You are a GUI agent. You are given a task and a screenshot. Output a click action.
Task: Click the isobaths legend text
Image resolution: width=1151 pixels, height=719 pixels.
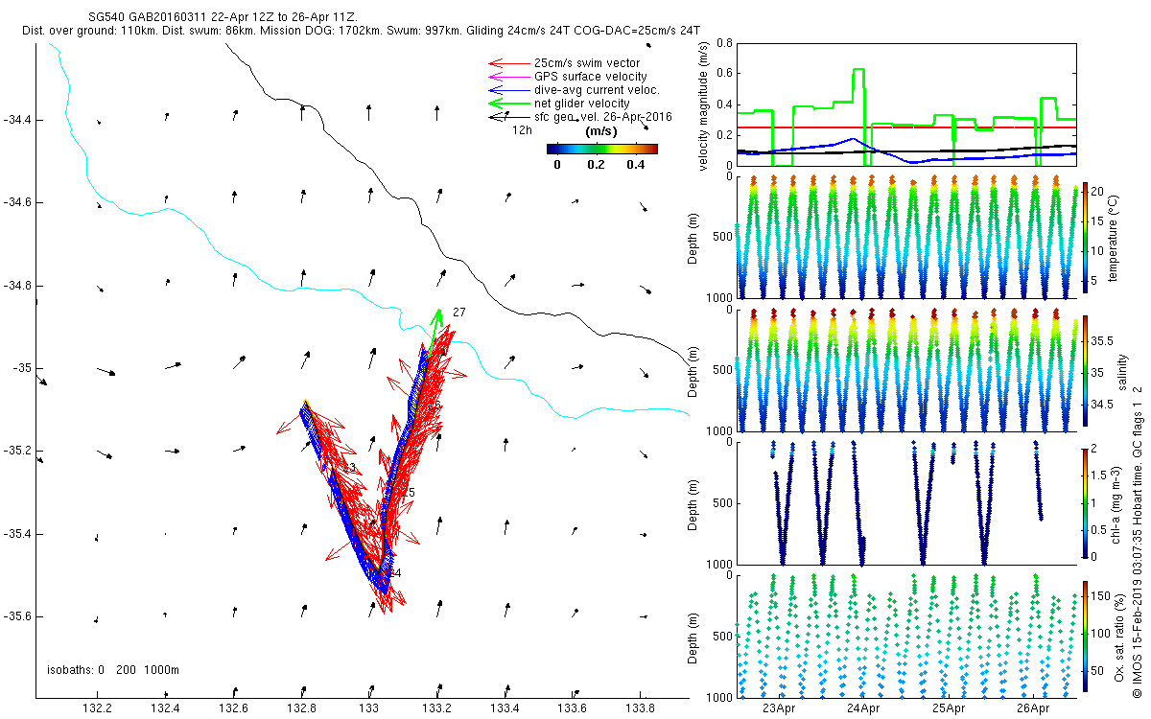coord(113,670)
